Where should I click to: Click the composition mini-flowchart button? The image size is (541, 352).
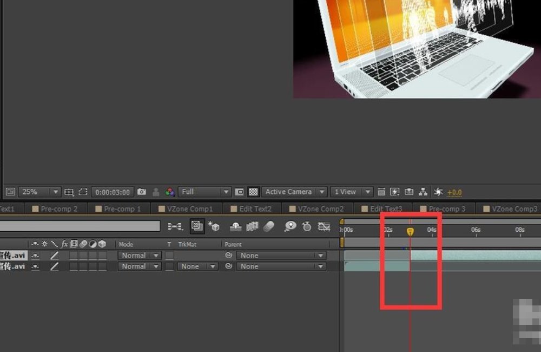pyautogui.click(x=175, y=226)
